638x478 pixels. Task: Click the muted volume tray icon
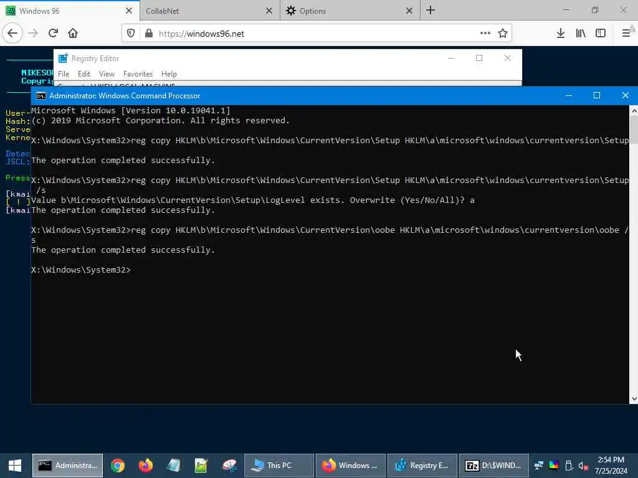click(x=583, y=466)
